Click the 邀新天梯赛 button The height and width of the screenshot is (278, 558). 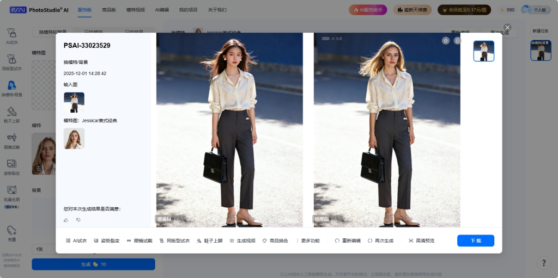click(412, 10)
